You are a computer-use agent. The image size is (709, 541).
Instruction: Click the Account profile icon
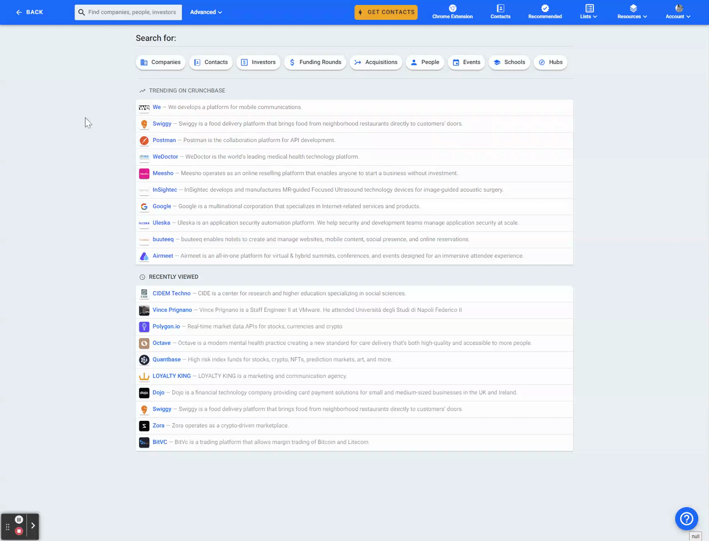click(678, 8)
